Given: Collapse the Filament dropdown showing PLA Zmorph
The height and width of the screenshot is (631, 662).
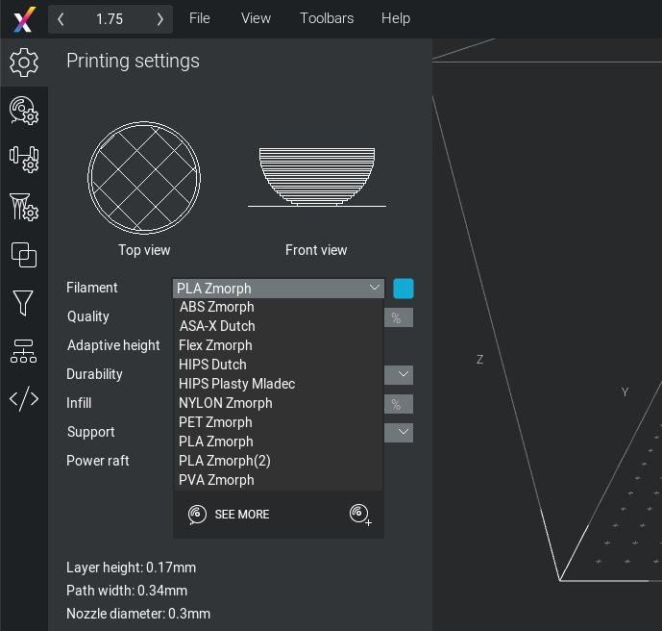Looking at the screenshot, I should coord(279,289).
